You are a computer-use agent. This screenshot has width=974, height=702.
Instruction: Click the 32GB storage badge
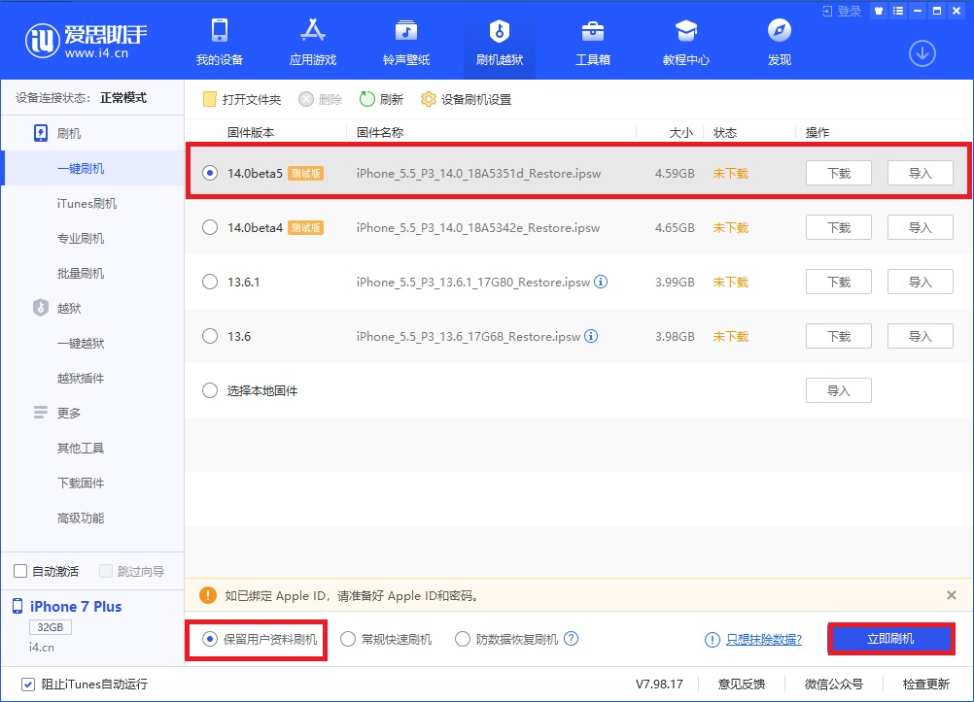[51, 627]
